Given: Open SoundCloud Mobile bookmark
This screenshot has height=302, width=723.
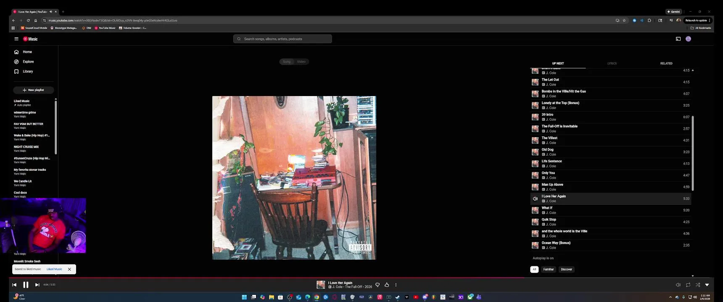Looking at the screenshot, I should [x=34, y=28].
